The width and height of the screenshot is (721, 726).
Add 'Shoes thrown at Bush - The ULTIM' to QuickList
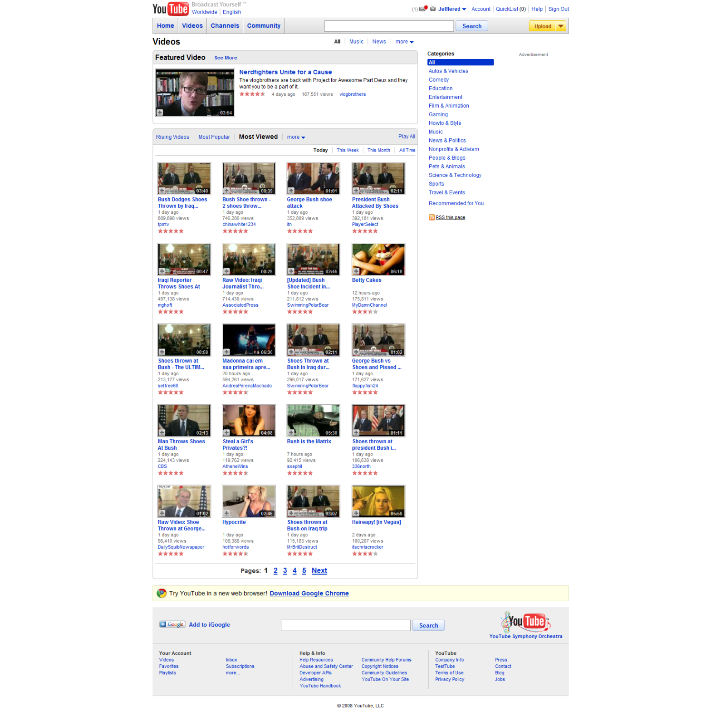tap(162, 352)
